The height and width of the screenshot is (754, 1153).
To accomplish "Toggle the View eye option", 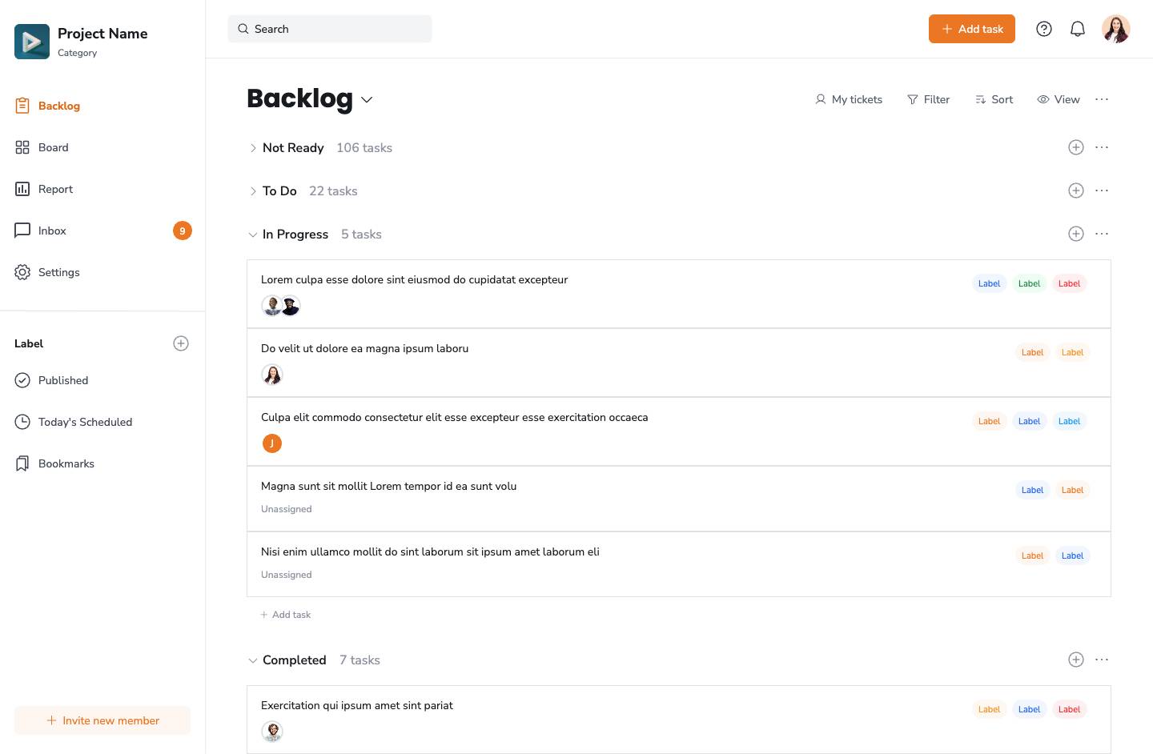I will 1059,99.
